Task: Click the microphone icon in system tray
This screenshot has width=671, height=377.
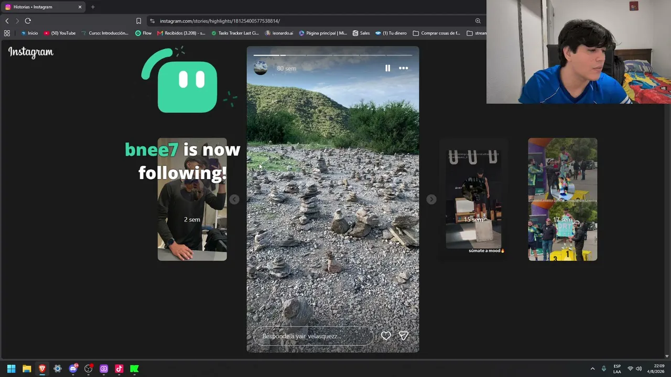Action: [x=604, y=369]
